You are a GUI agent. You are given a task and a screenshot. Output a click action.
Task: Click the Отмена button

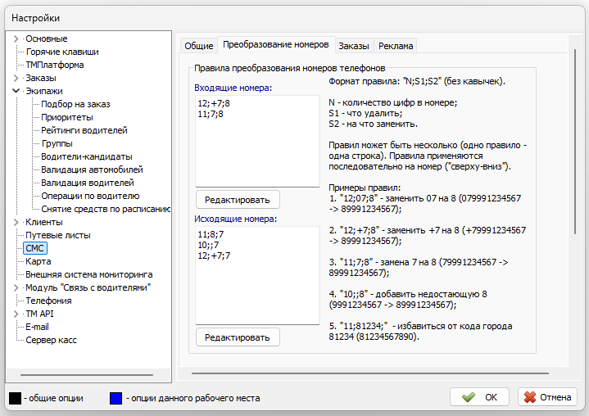(x=547, y=397)
